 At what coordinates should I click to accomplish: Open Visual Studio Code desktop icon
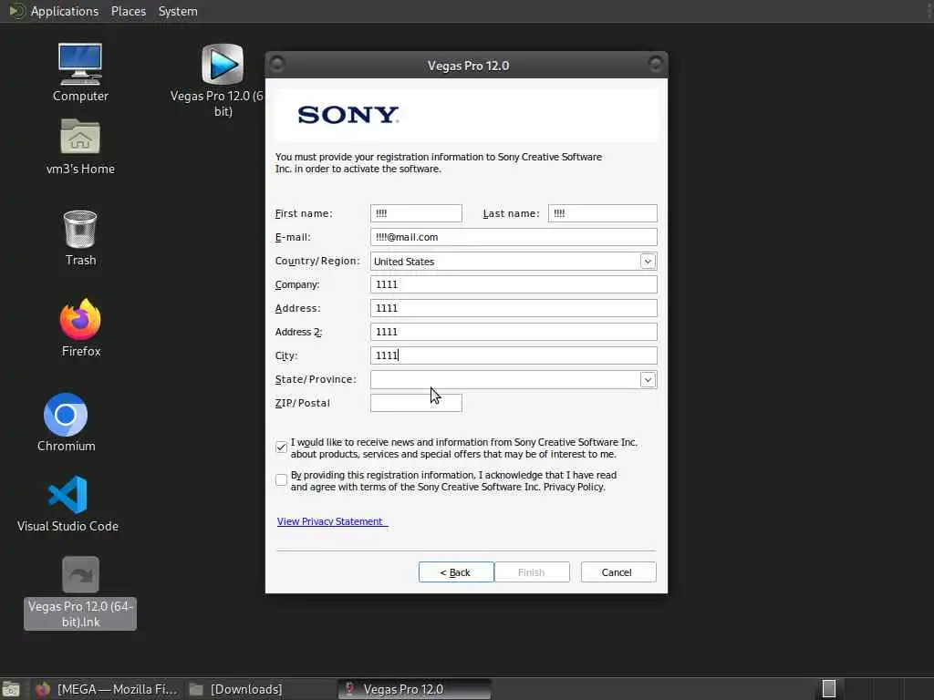(x=67, y=495)
